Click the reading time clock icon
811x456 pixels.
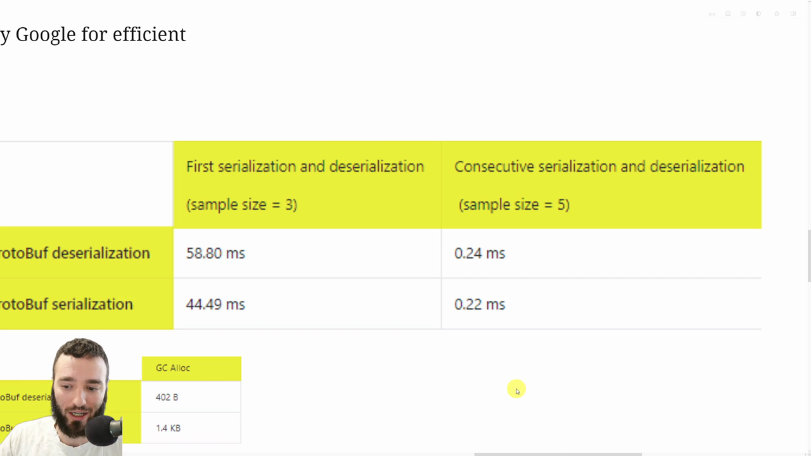[x=743, y=14]
